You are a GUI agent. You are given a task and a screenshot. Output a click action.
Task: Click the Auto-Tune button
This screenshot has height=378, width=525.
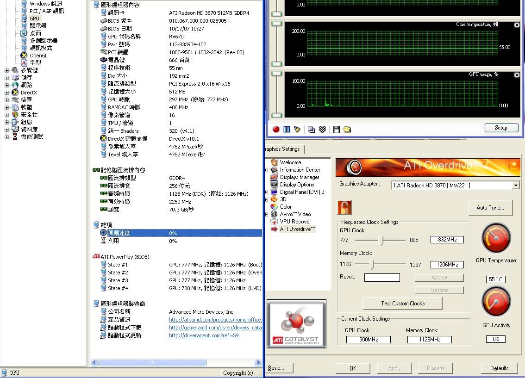point(490,208)
